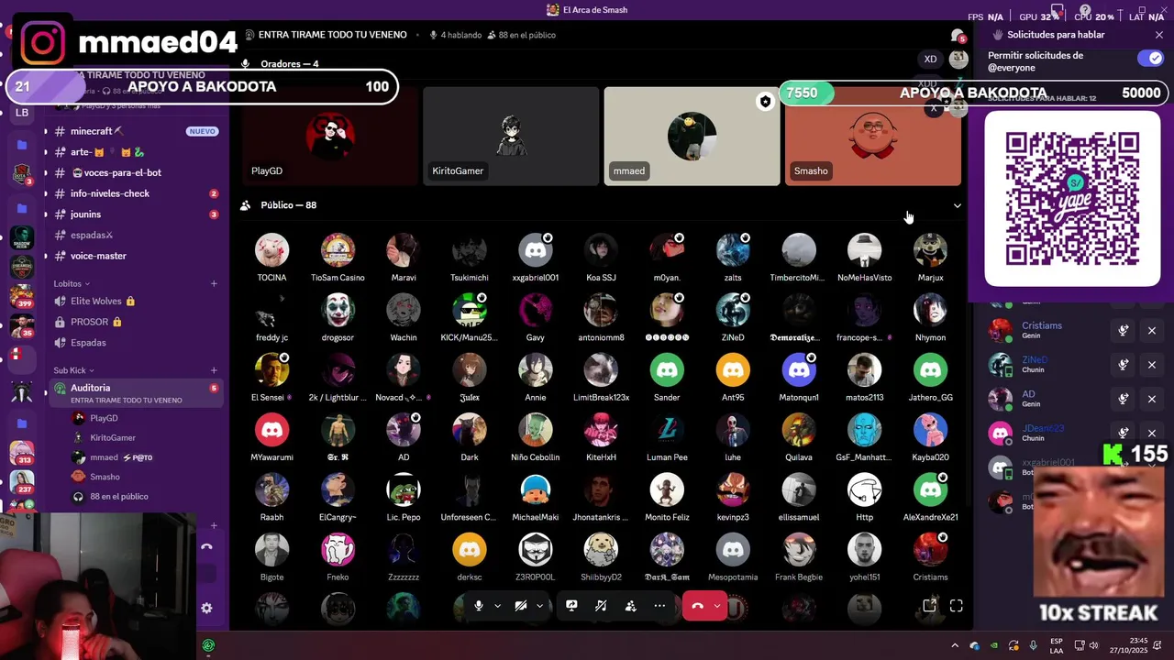
Task: Open microphone options arrow
Action: coord(497,606)
